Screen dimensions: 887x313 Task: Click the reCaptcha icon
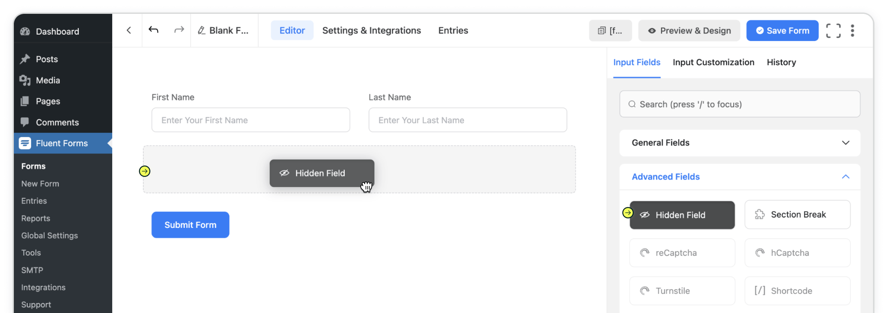click(x=644, y=252)
